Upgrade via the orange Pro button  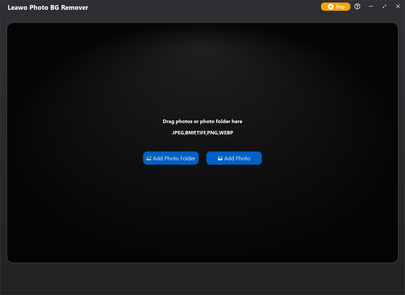335,7
